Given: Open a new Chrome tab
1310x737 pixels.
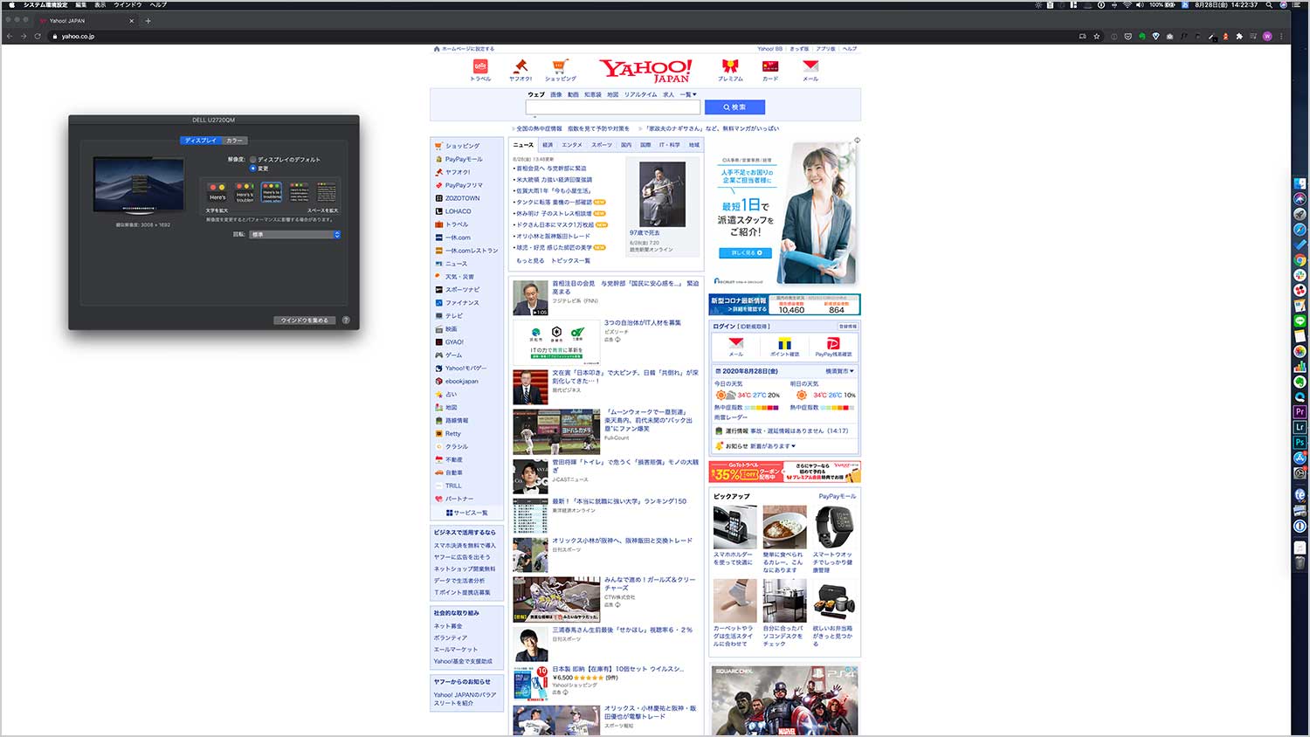Looking at the screenshot, I should pos(148,20).
